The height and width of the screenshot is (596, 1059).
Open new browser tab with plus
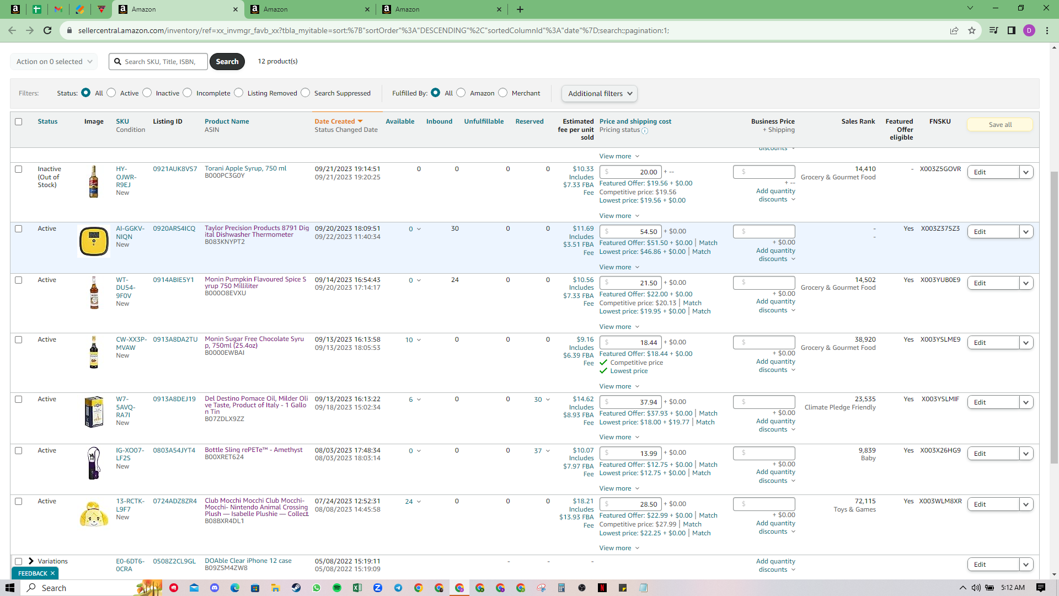click(520, 9)
